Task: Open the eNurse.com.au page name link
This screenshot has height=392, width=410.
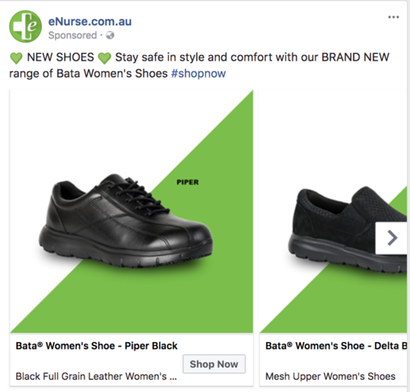Action: tap(90, 21)
